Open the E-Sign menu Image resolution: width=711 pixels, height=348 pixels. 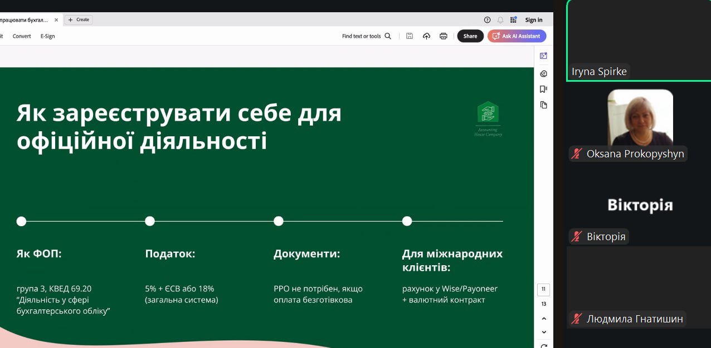pos(47,36)
